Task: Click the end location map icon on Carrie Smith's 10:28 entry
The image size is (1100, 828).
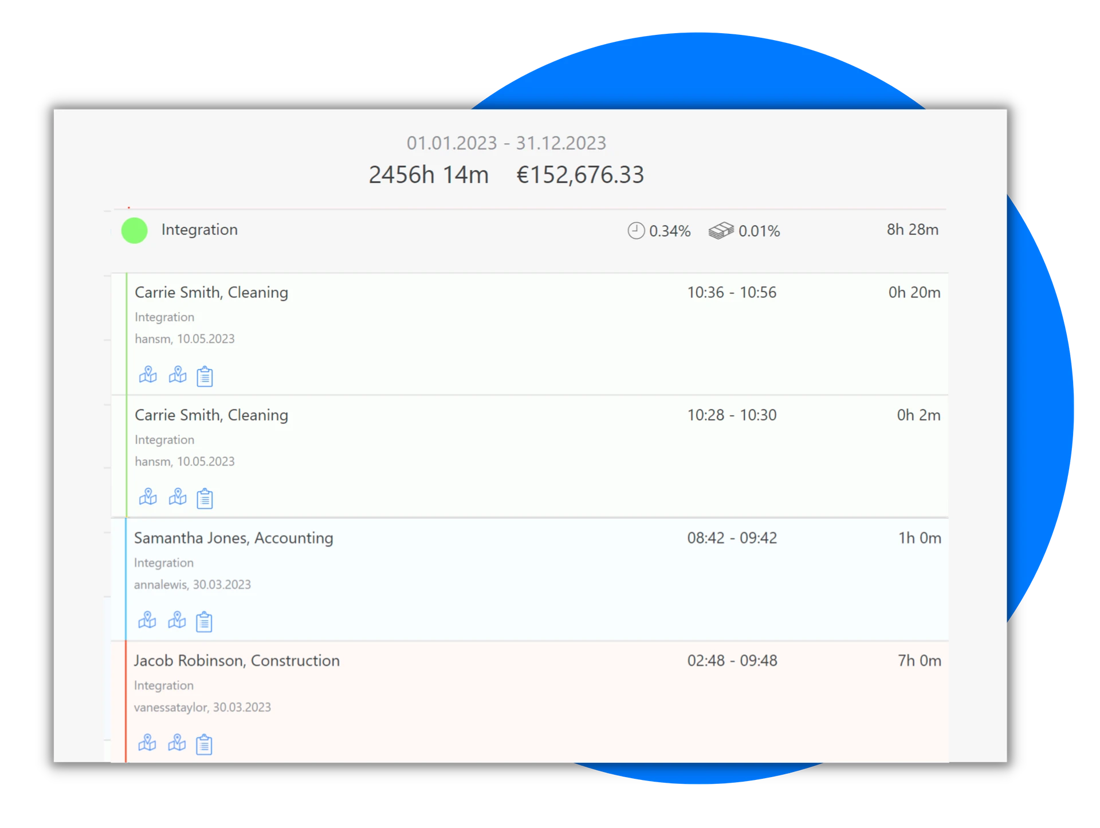Action: coord(178,498)
